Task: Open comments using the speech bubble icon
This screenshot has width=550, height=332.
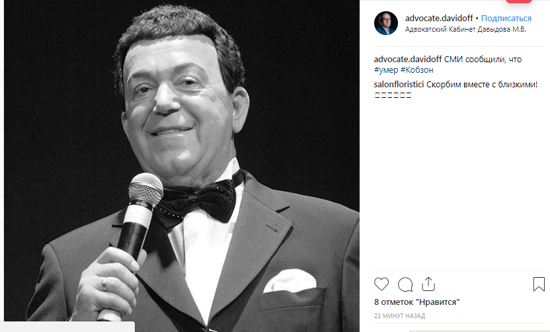Action: click(405, 284)
